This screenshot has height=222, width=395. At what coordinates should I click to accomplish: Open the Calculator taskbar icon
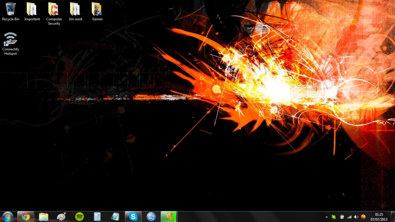coord(97,217)
